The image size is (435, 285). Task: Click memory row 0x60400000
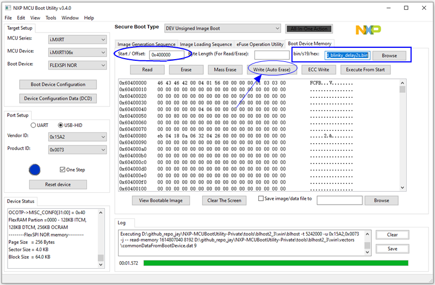click(x=236, y=83)
